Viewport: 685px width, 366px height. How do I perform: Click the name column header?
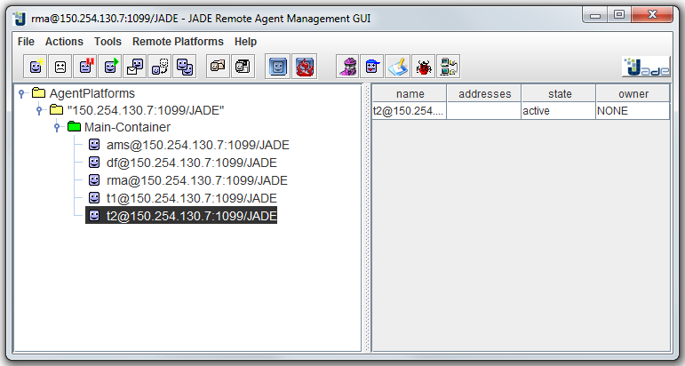pyautogui.click(x=410, y=93)
